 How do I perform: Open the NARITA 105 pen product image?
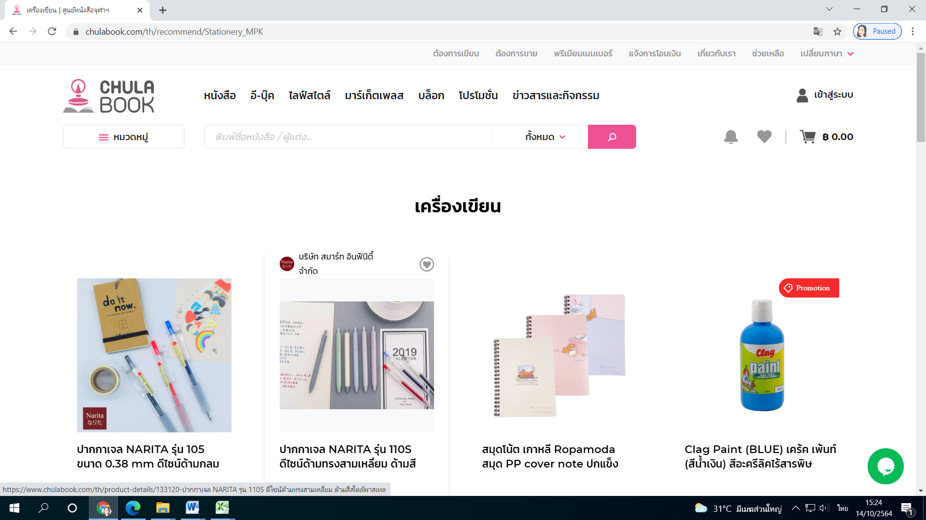pyautogui.click(x=154, y=355)
